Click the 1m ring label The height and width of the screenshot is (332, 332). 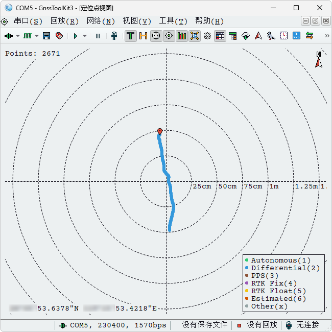pyautogui.click(x=274, y=186)
